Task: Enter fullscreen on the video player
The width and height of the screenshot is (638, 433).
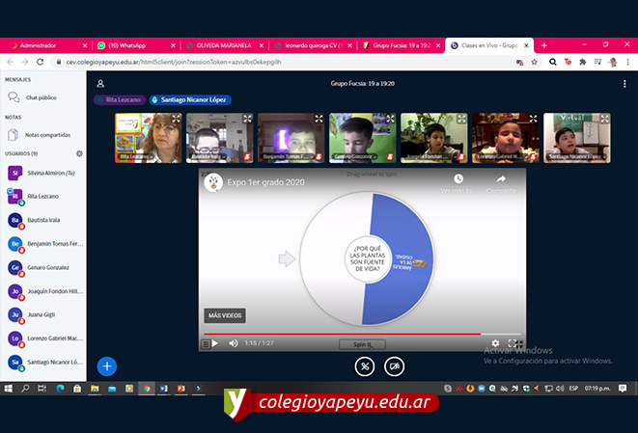Action: click(x=515, y=342)
